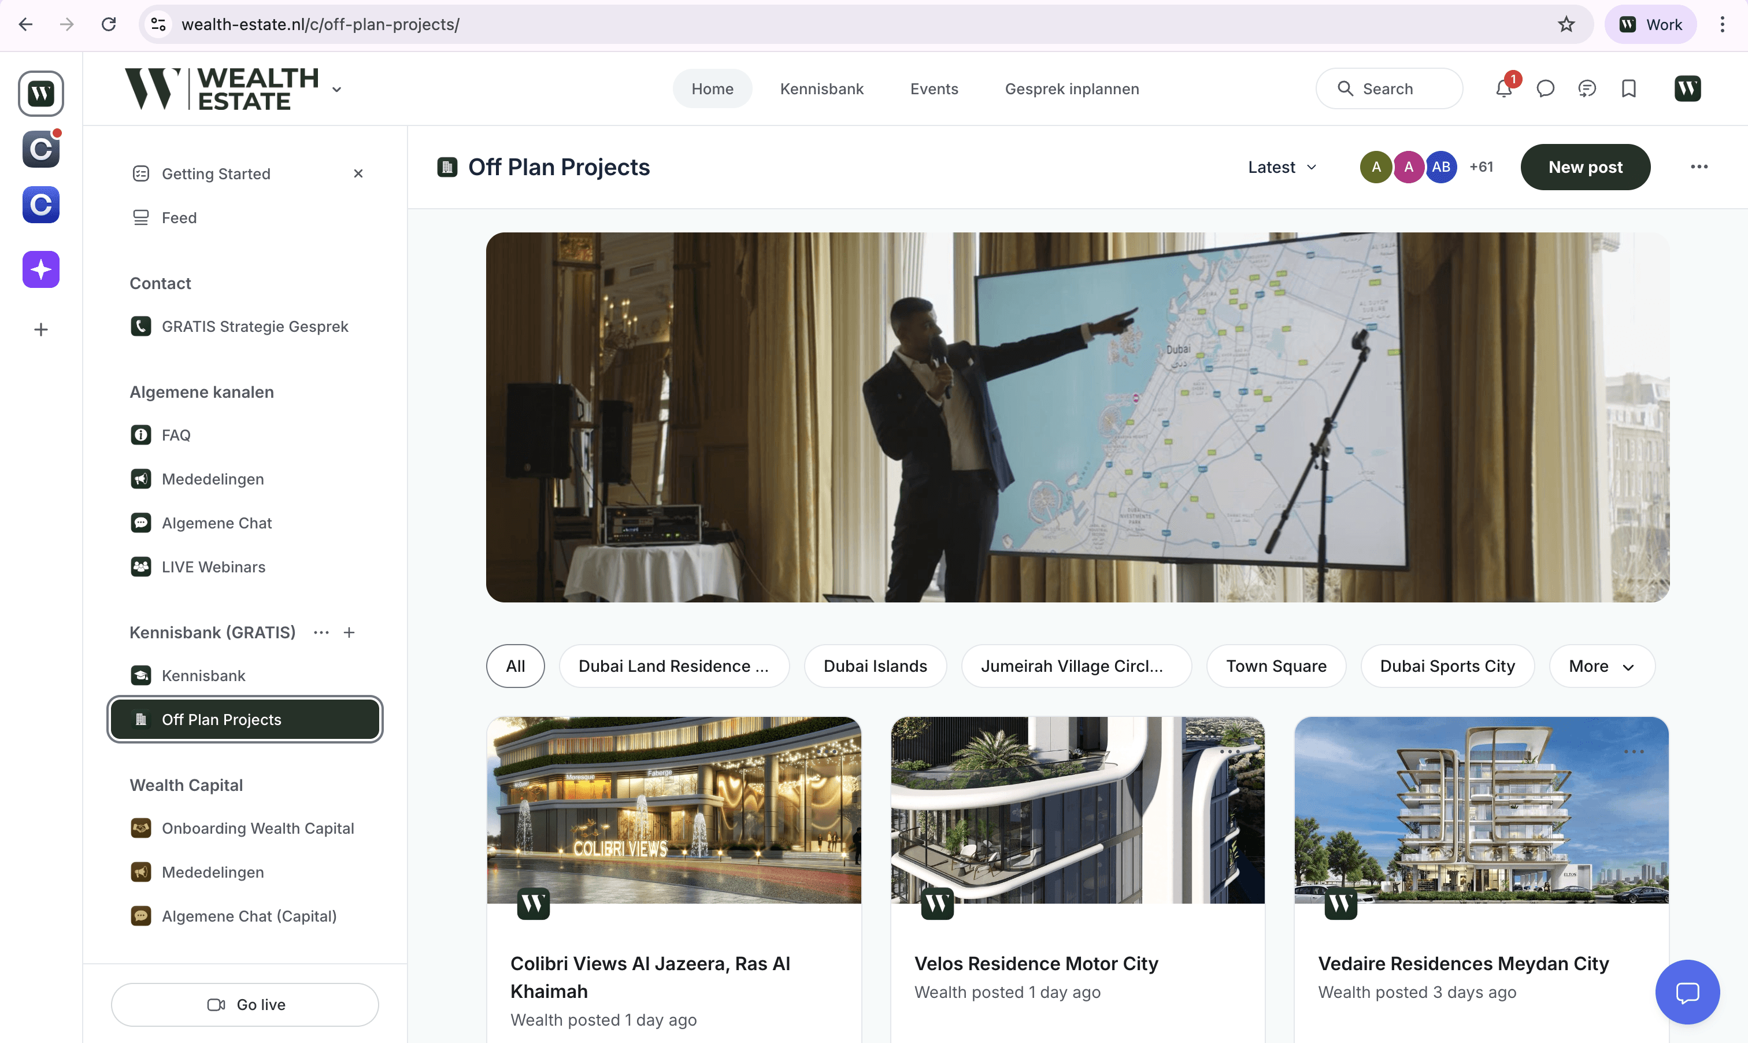Expand the Latest sort dropdown
1748x1043 pixels.
(1282, 167)
